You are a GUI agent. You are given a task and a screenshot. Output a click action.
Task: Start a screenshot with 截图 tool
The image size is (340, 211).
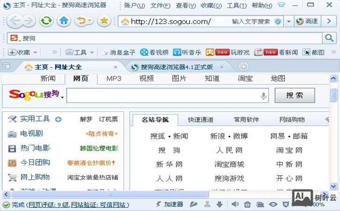tap(314, 53)
